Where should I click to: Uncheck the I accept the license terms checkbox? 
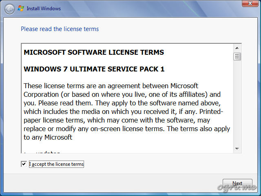[24, 164]
